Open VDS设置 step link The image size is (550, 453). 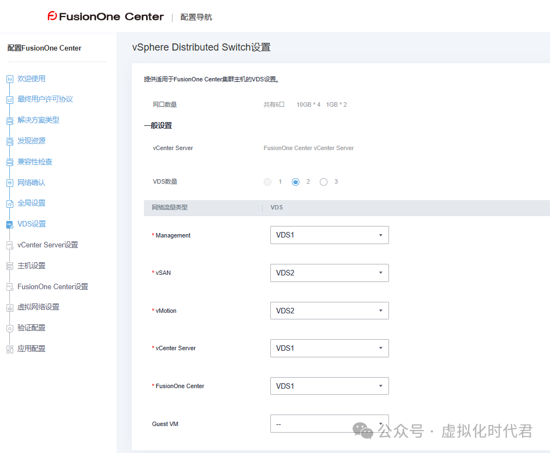pos(31,224)
